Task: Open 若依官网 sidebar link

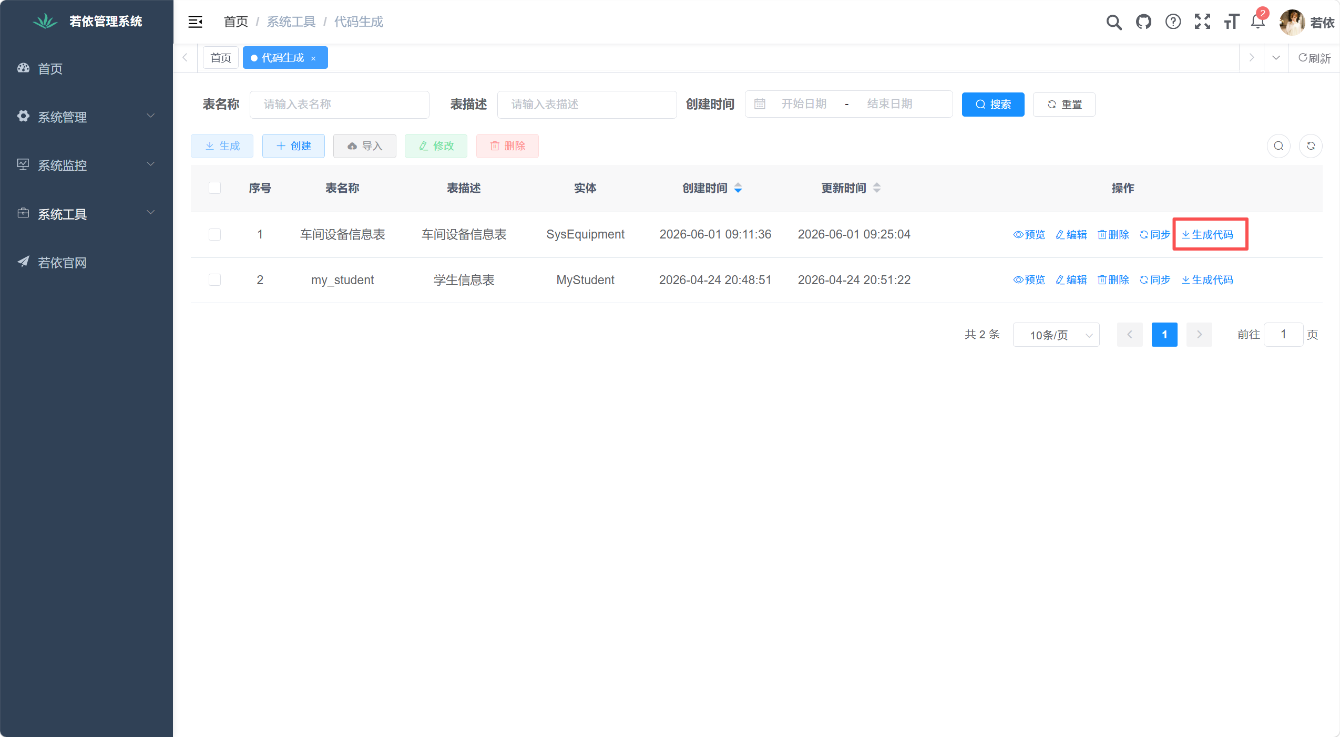Action: (x=87, y=262)
